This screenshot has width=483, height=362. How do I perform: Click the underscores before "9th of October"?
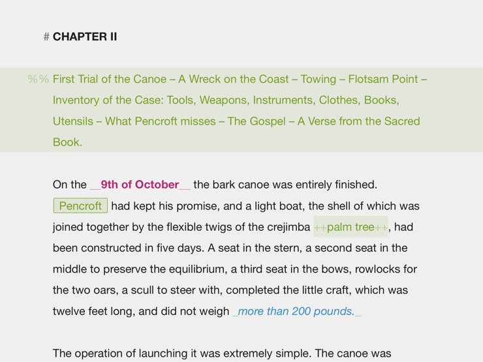pos(95,185)
